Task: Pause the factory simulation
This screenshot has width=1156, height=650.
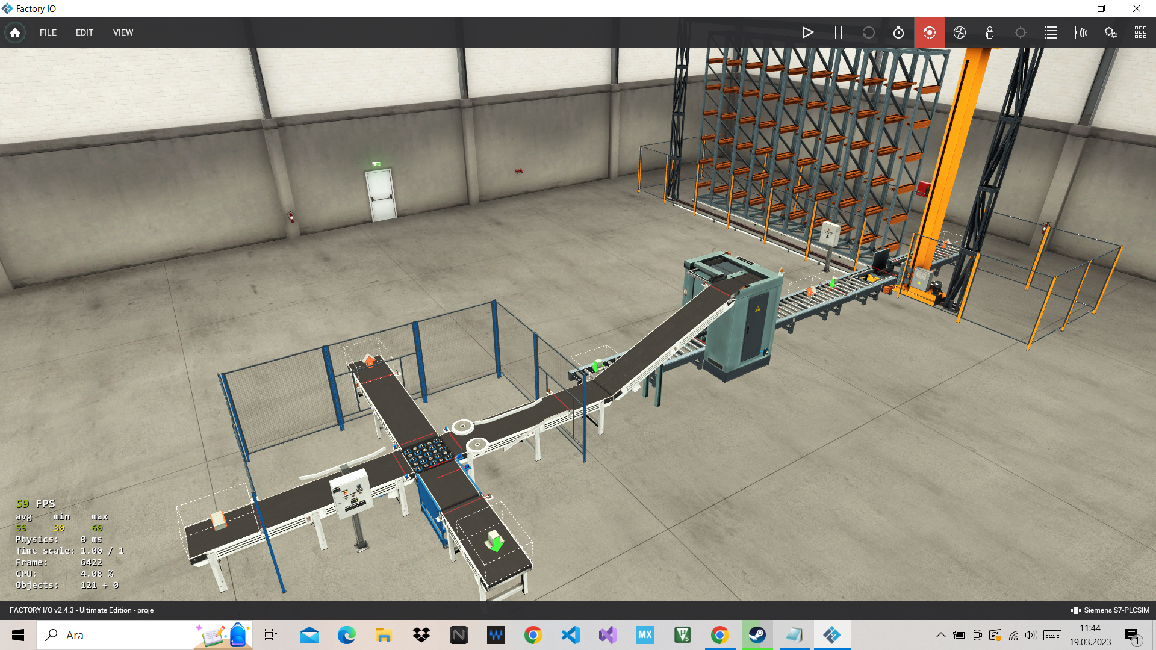Action: (838, 32)
